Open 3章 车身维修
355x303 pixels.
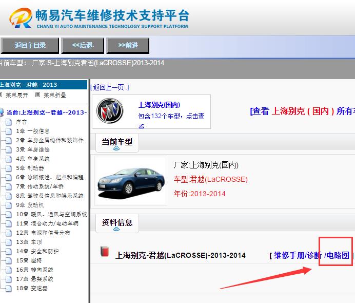(33, 149)
